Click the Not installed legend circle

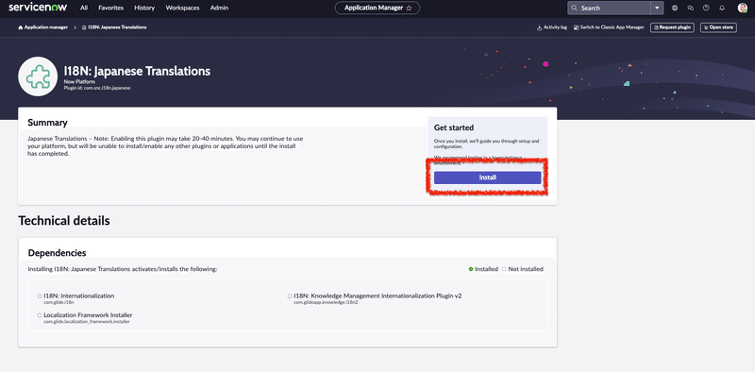tap(504, 269)
